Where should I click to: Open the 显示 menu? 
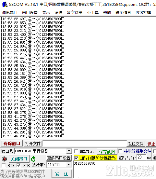tap(46, 13)
